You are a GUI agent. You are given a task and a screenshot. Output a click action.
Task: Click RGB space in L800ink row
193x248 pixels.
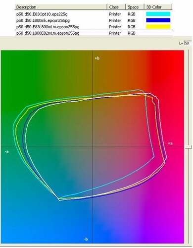click(132, 20)
